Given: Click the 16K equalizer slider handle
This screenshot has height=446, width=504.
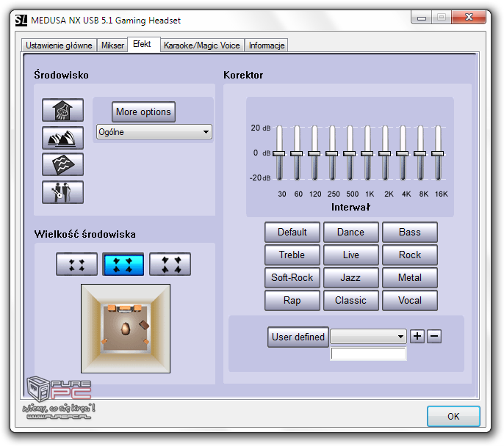Looking at the screenshot, I should (437, 153).
